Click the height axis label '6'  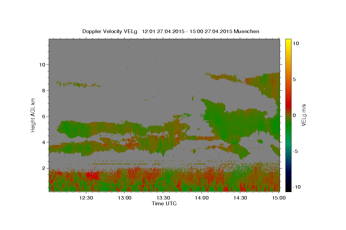pyautogui.click(x=43, y=116)
